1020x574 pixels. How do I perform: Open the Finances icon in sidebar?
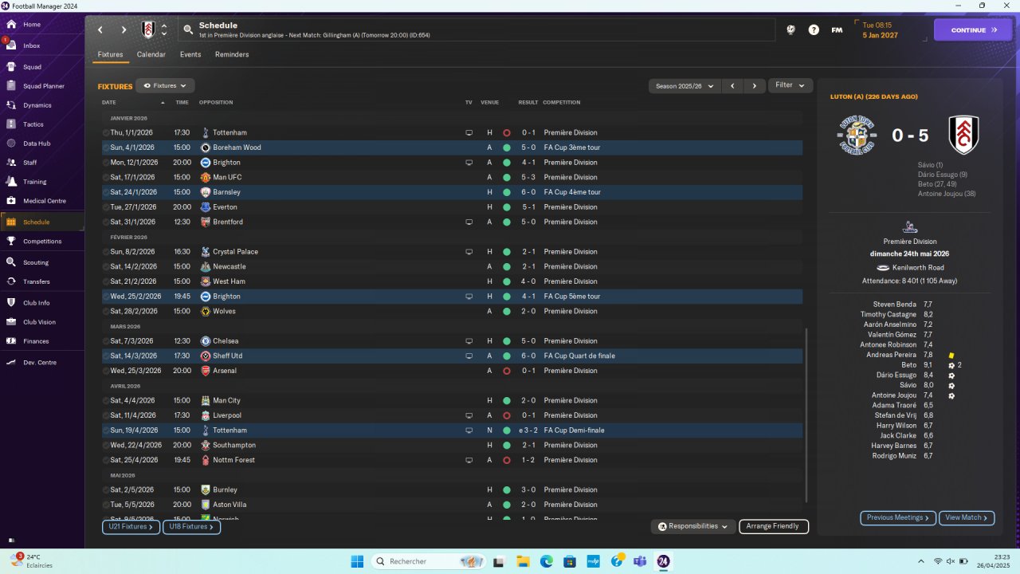pyautogui.click(x=11, y=341)
